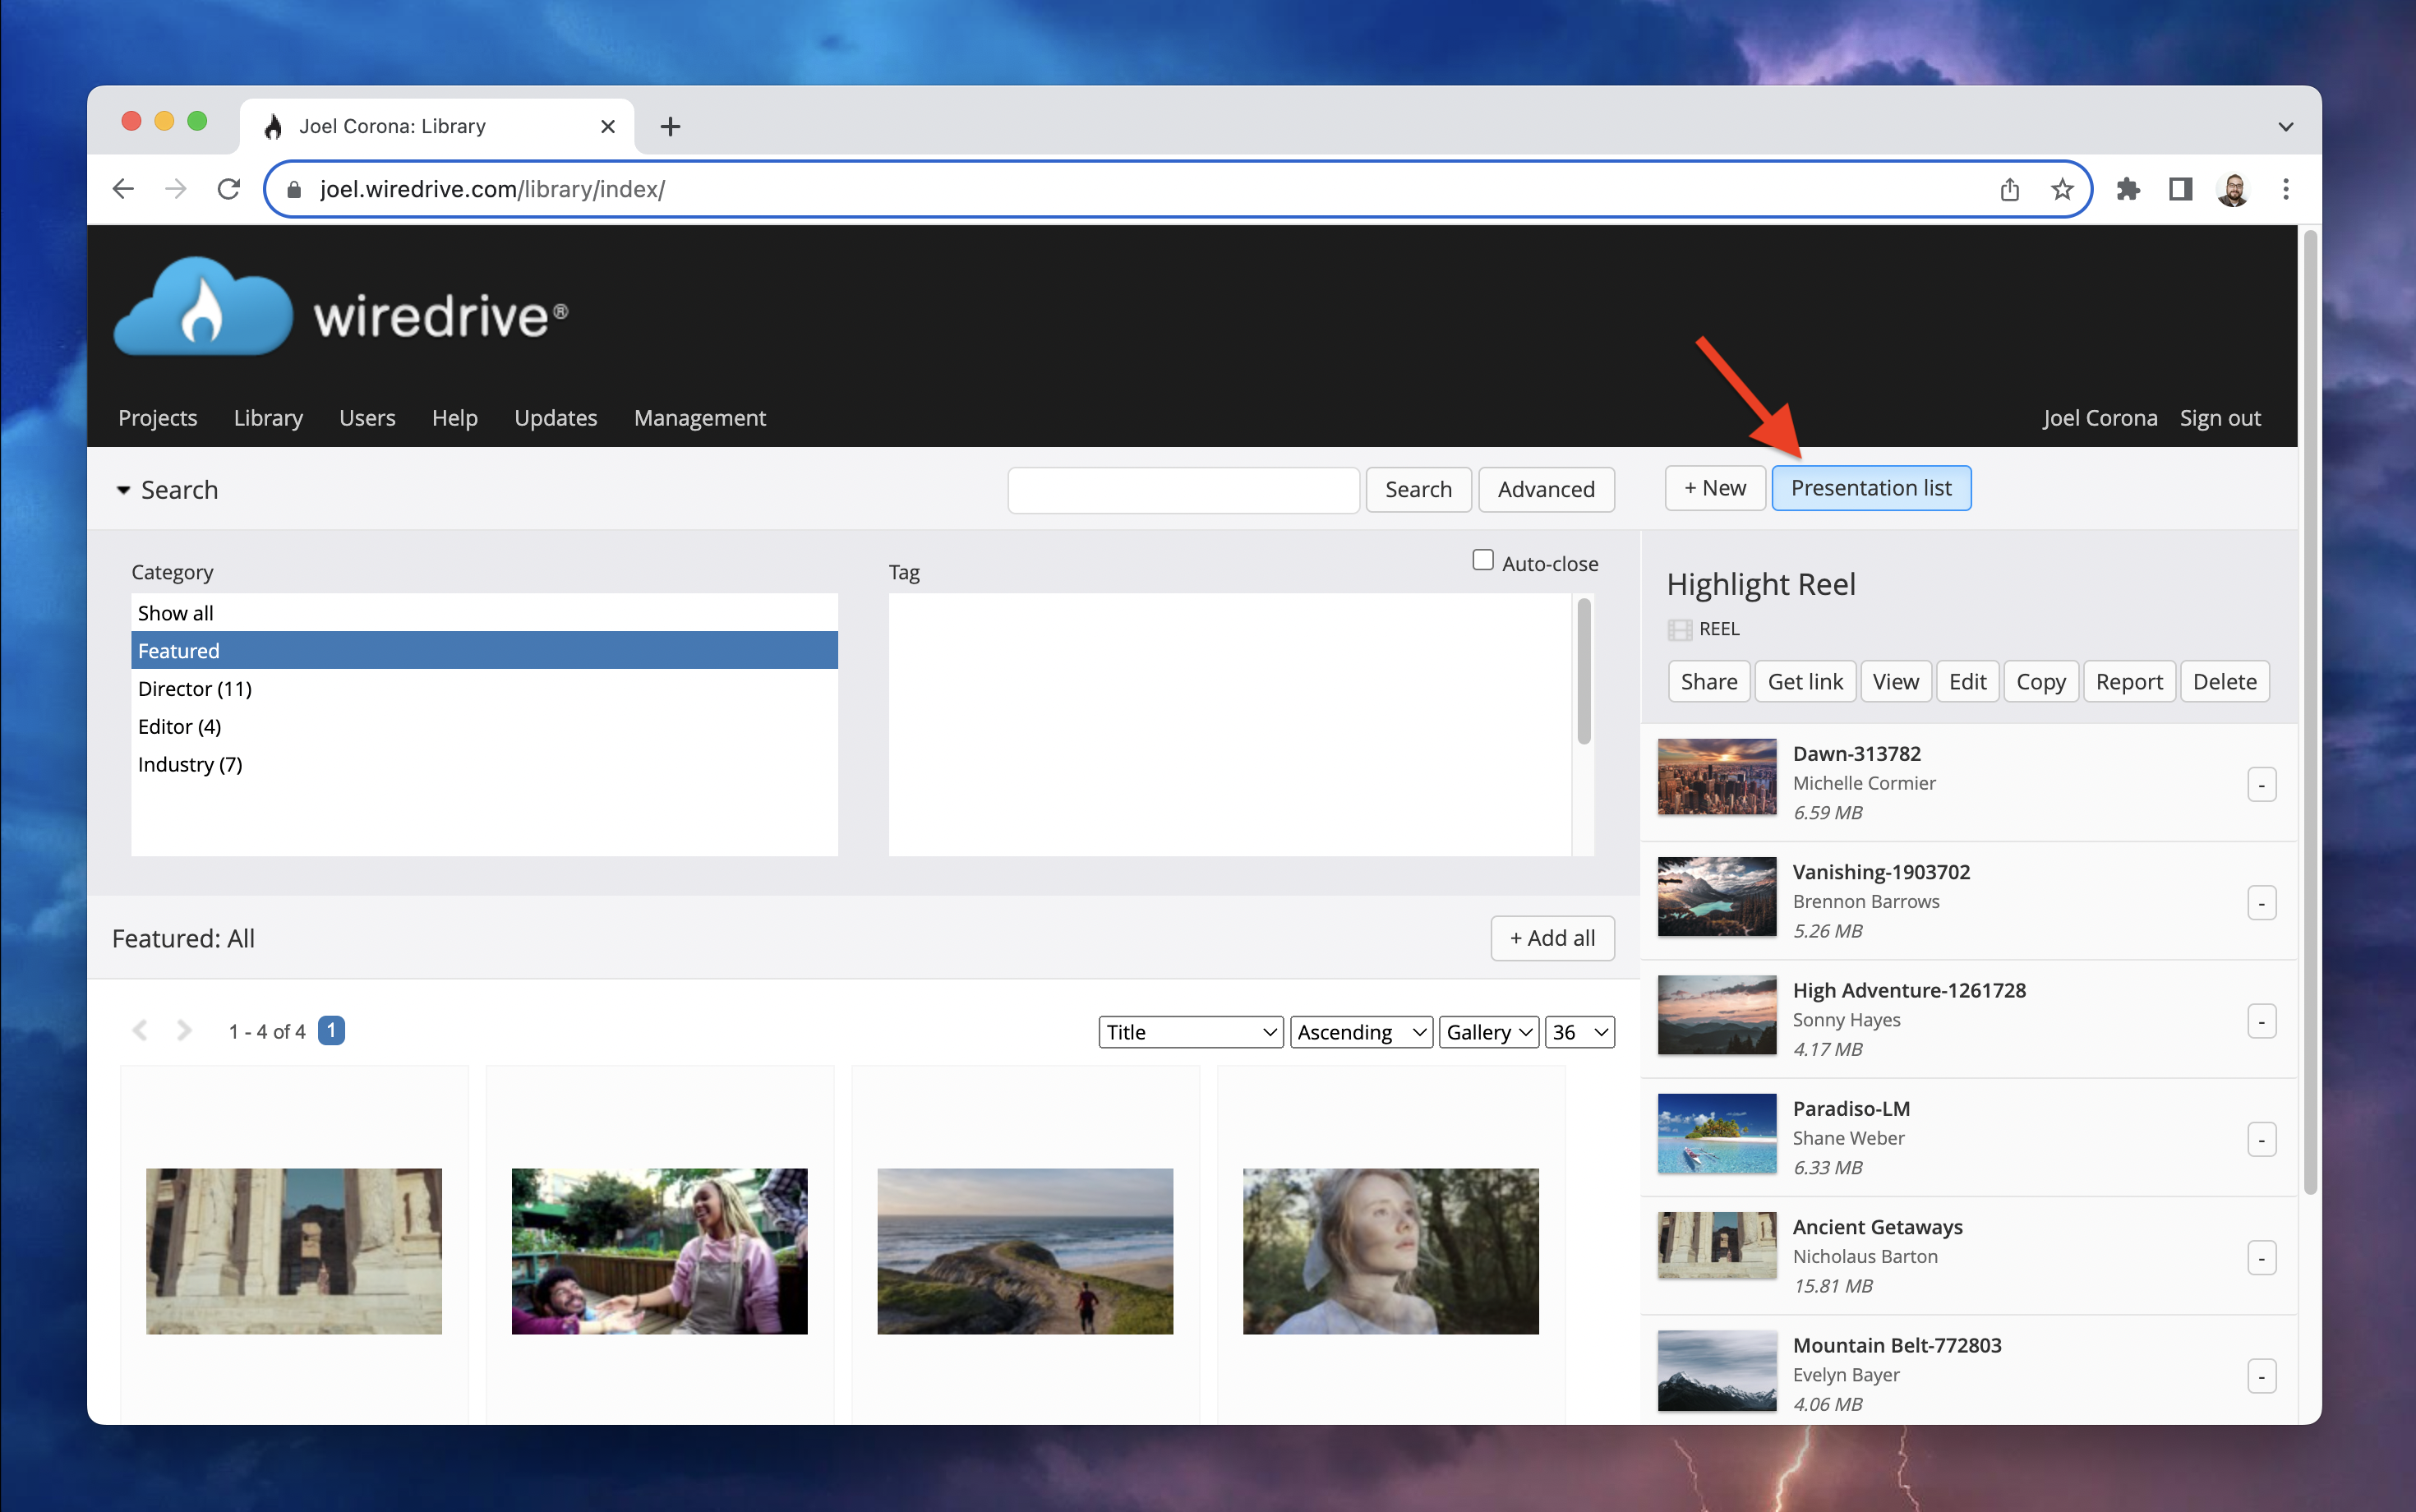Open the Library menu
The height and width of the screenshot is (1512, 2416).
pyautogui.click(x=268, y=418)
